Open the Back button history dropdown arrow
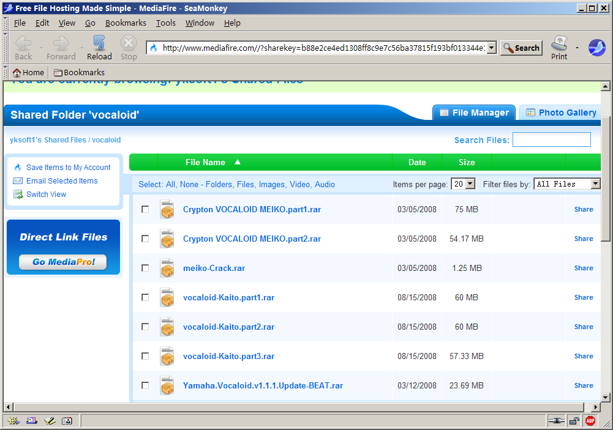 (40, 48)
